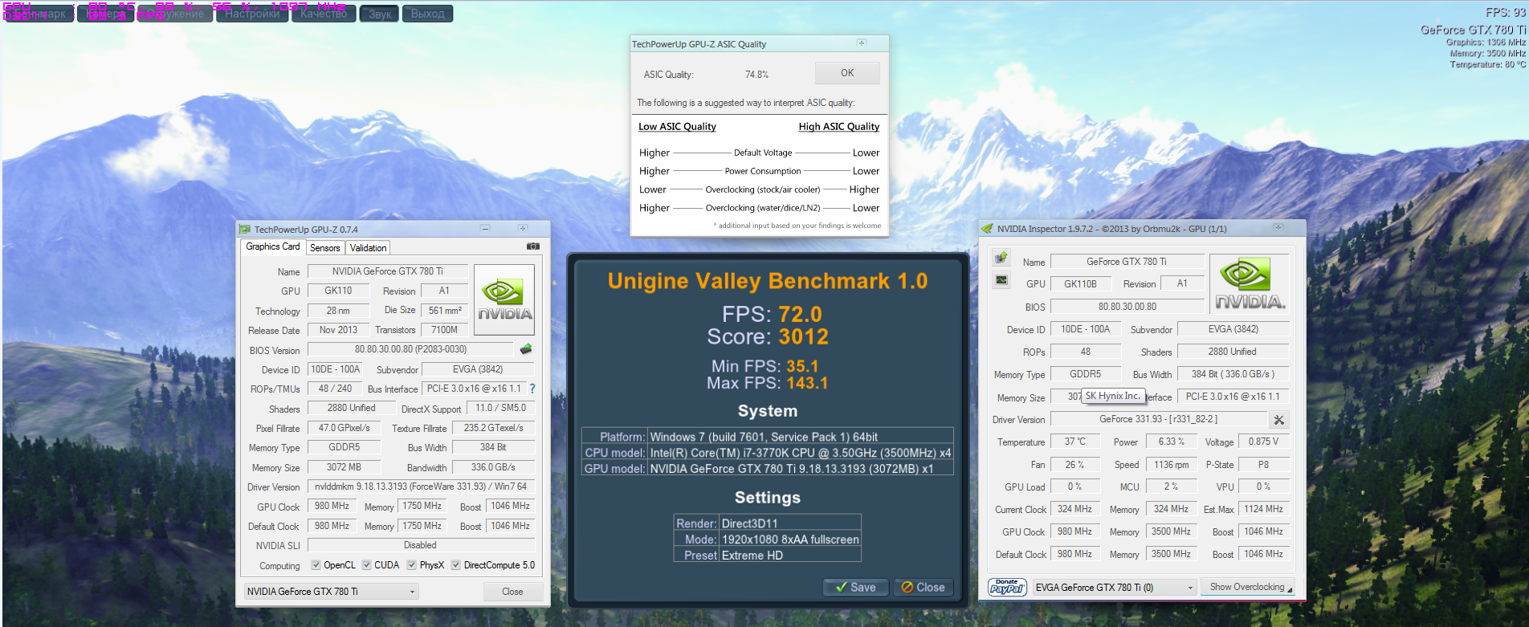
Task: Click the Preset Extreme HD cell
Action: coord(790,556)
